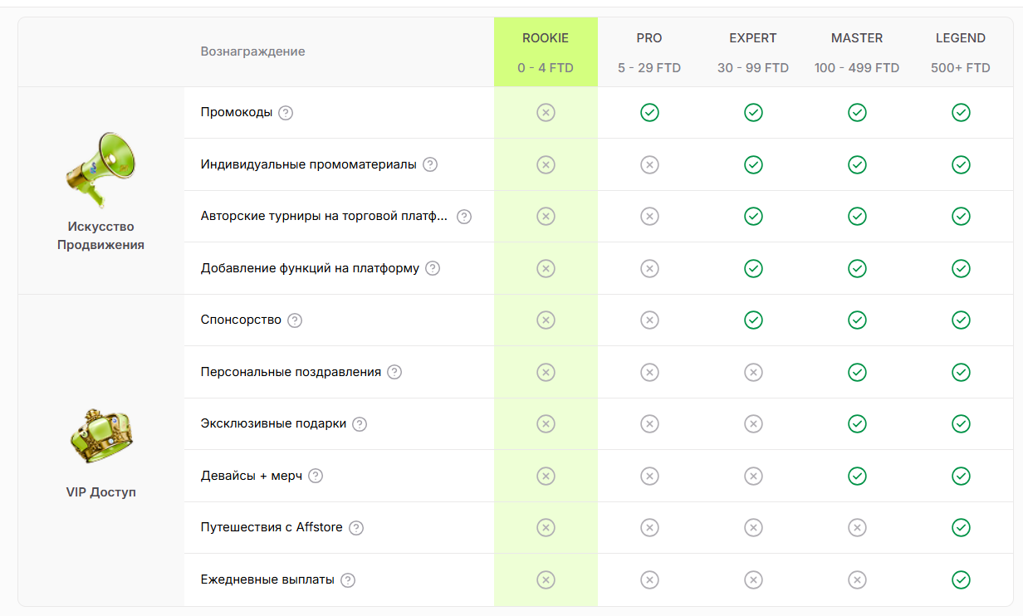The width and height of the screenshot is (1023, 616).
Task: Click the help icon next to Спонсорство
Action: 295,320
